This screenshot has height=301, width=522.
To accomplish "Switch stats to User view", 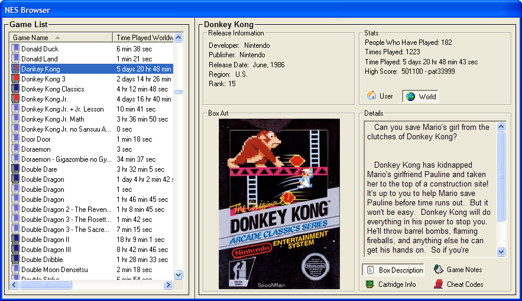I will coord(380,96).
